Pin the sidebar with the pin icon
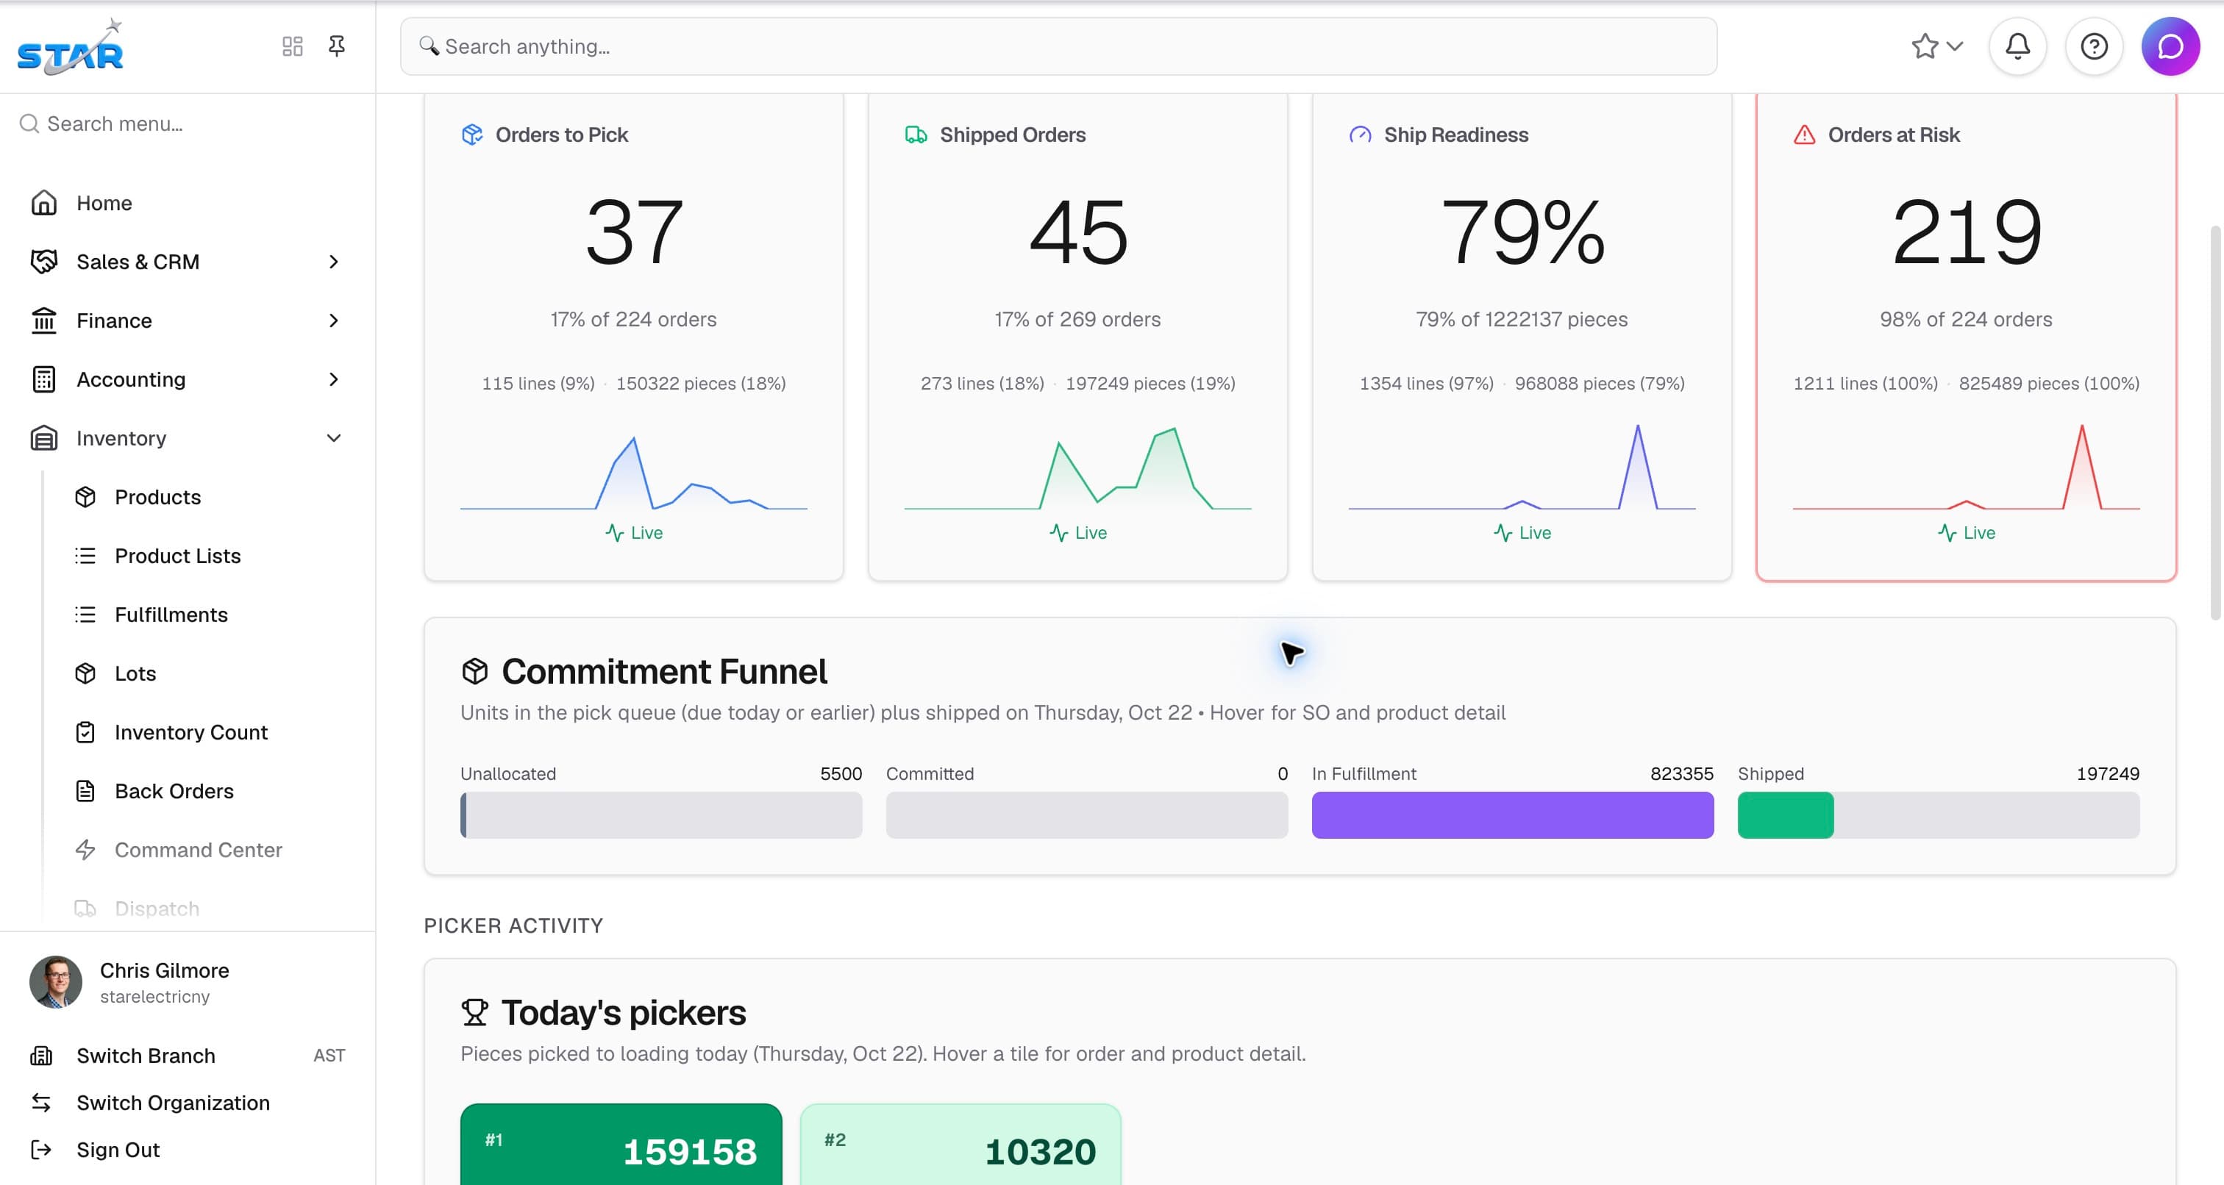The width and height of the screenshot is (2224, 1185). tap(337, 46)
